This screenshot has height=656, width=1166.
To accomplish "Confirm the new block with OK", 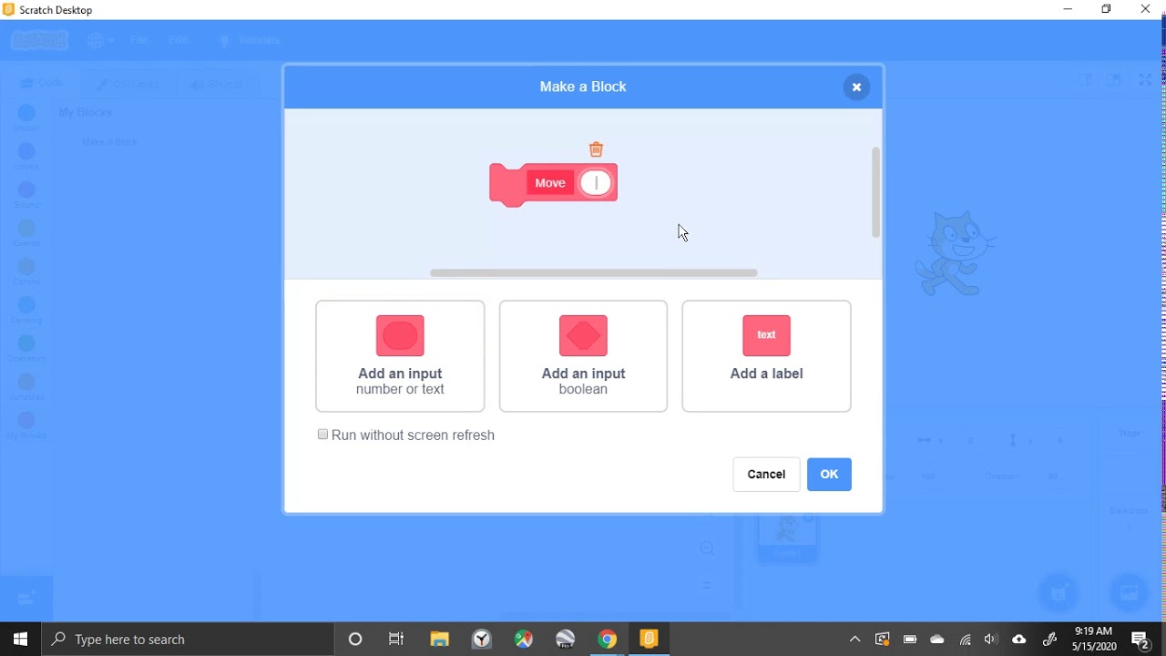I will click(829, 475).
